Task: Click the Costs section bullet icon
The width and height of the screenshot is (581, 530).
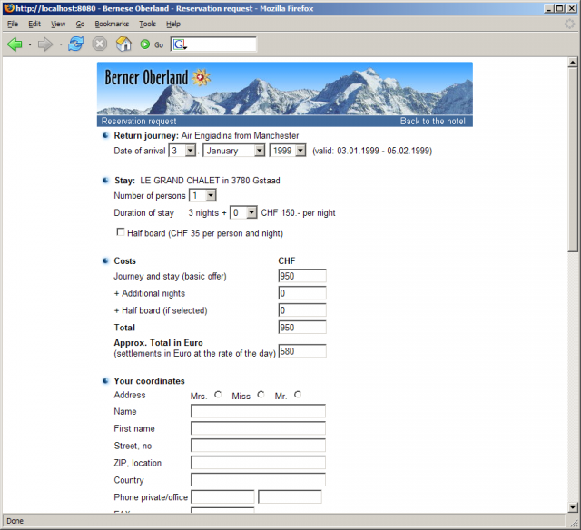Action: click(105, 260)
